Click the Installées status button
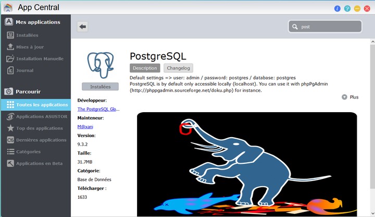 [100, 87]
